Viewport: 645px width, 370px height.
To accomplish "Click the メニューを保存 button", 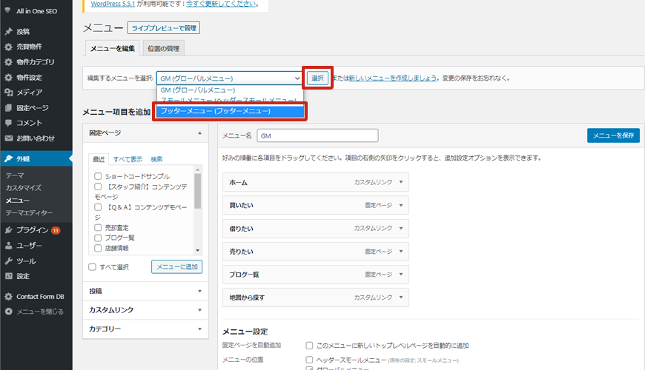I will tap(612, 135).
